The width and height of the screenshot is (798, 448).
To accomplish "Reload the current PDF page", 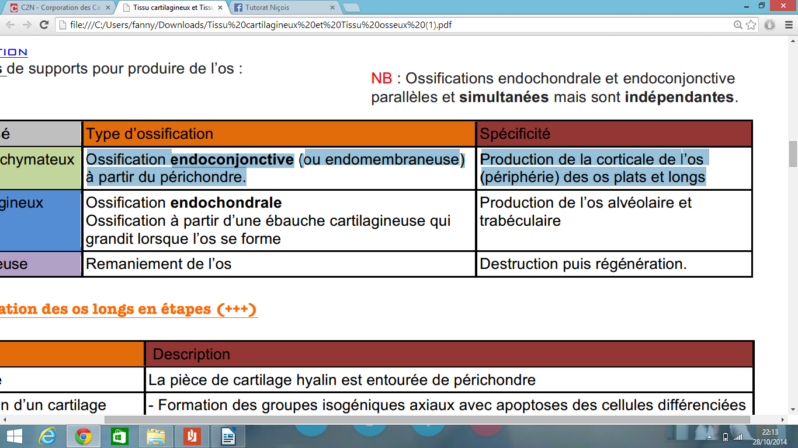I will coord(44,25).
